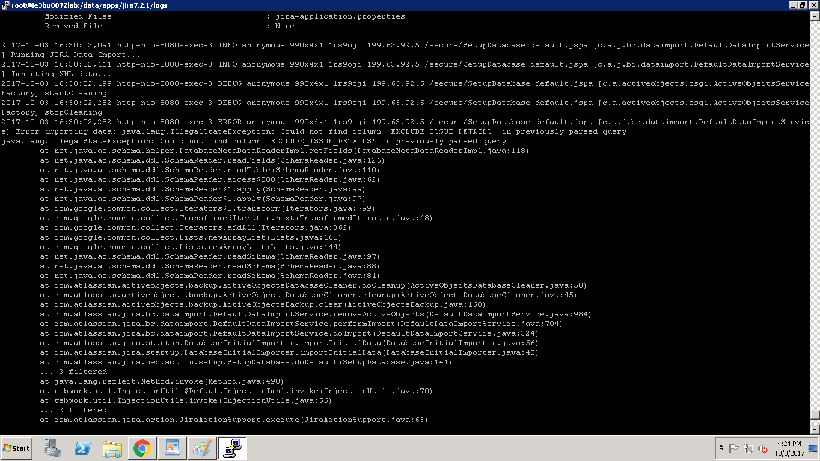
Task: Click the ActiveObjectsDatabaseCleaner.cleanup line
Action: click(x=308, y=295)
